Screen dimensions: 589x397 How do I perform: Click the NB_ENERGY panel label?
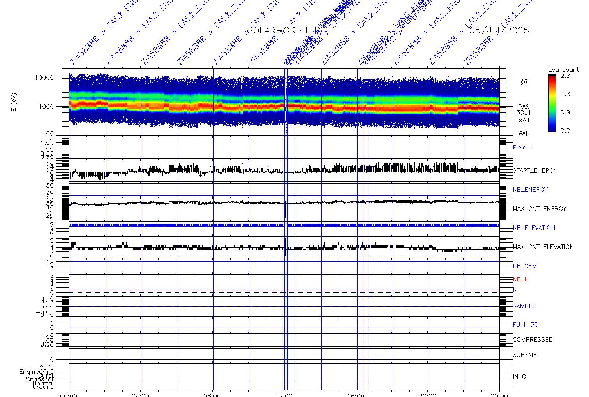coord(530,190)
